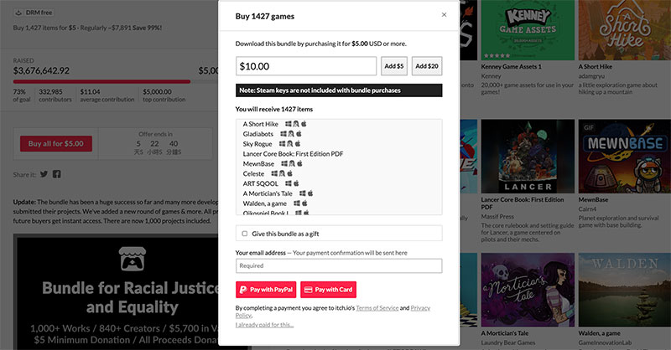Click Linux icon next to Sky Rogue
This screenshot has height=350, width=671.
pyautogui.click(x=289, y=143)
